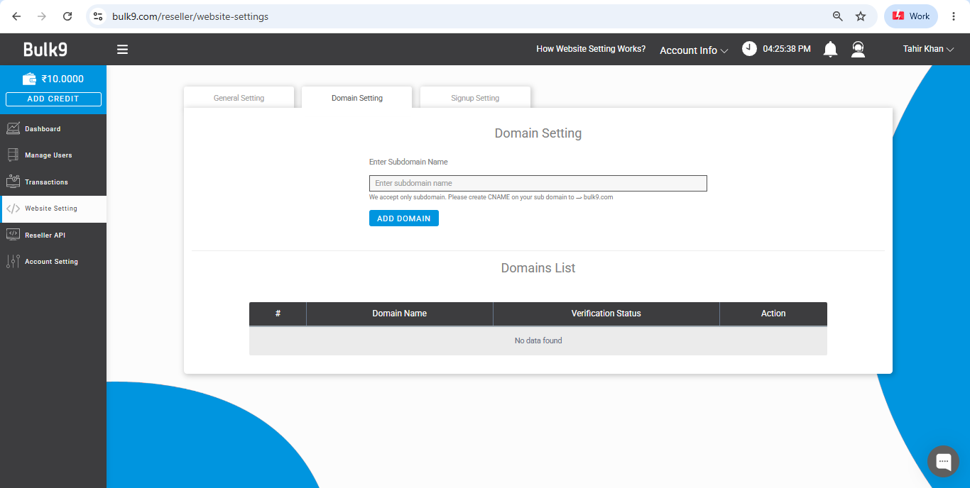Go back in the browser
The width and height of the screenshot is (970, 488).
point(16,16)
